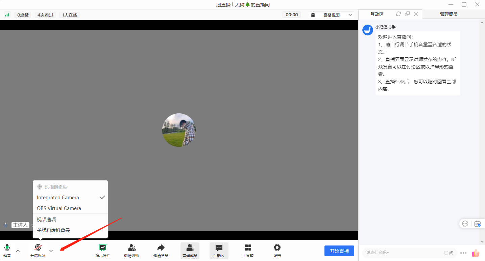The image size is (485, 261).
Task: Open 设置 gear icon
Action: tap(277, 251)
